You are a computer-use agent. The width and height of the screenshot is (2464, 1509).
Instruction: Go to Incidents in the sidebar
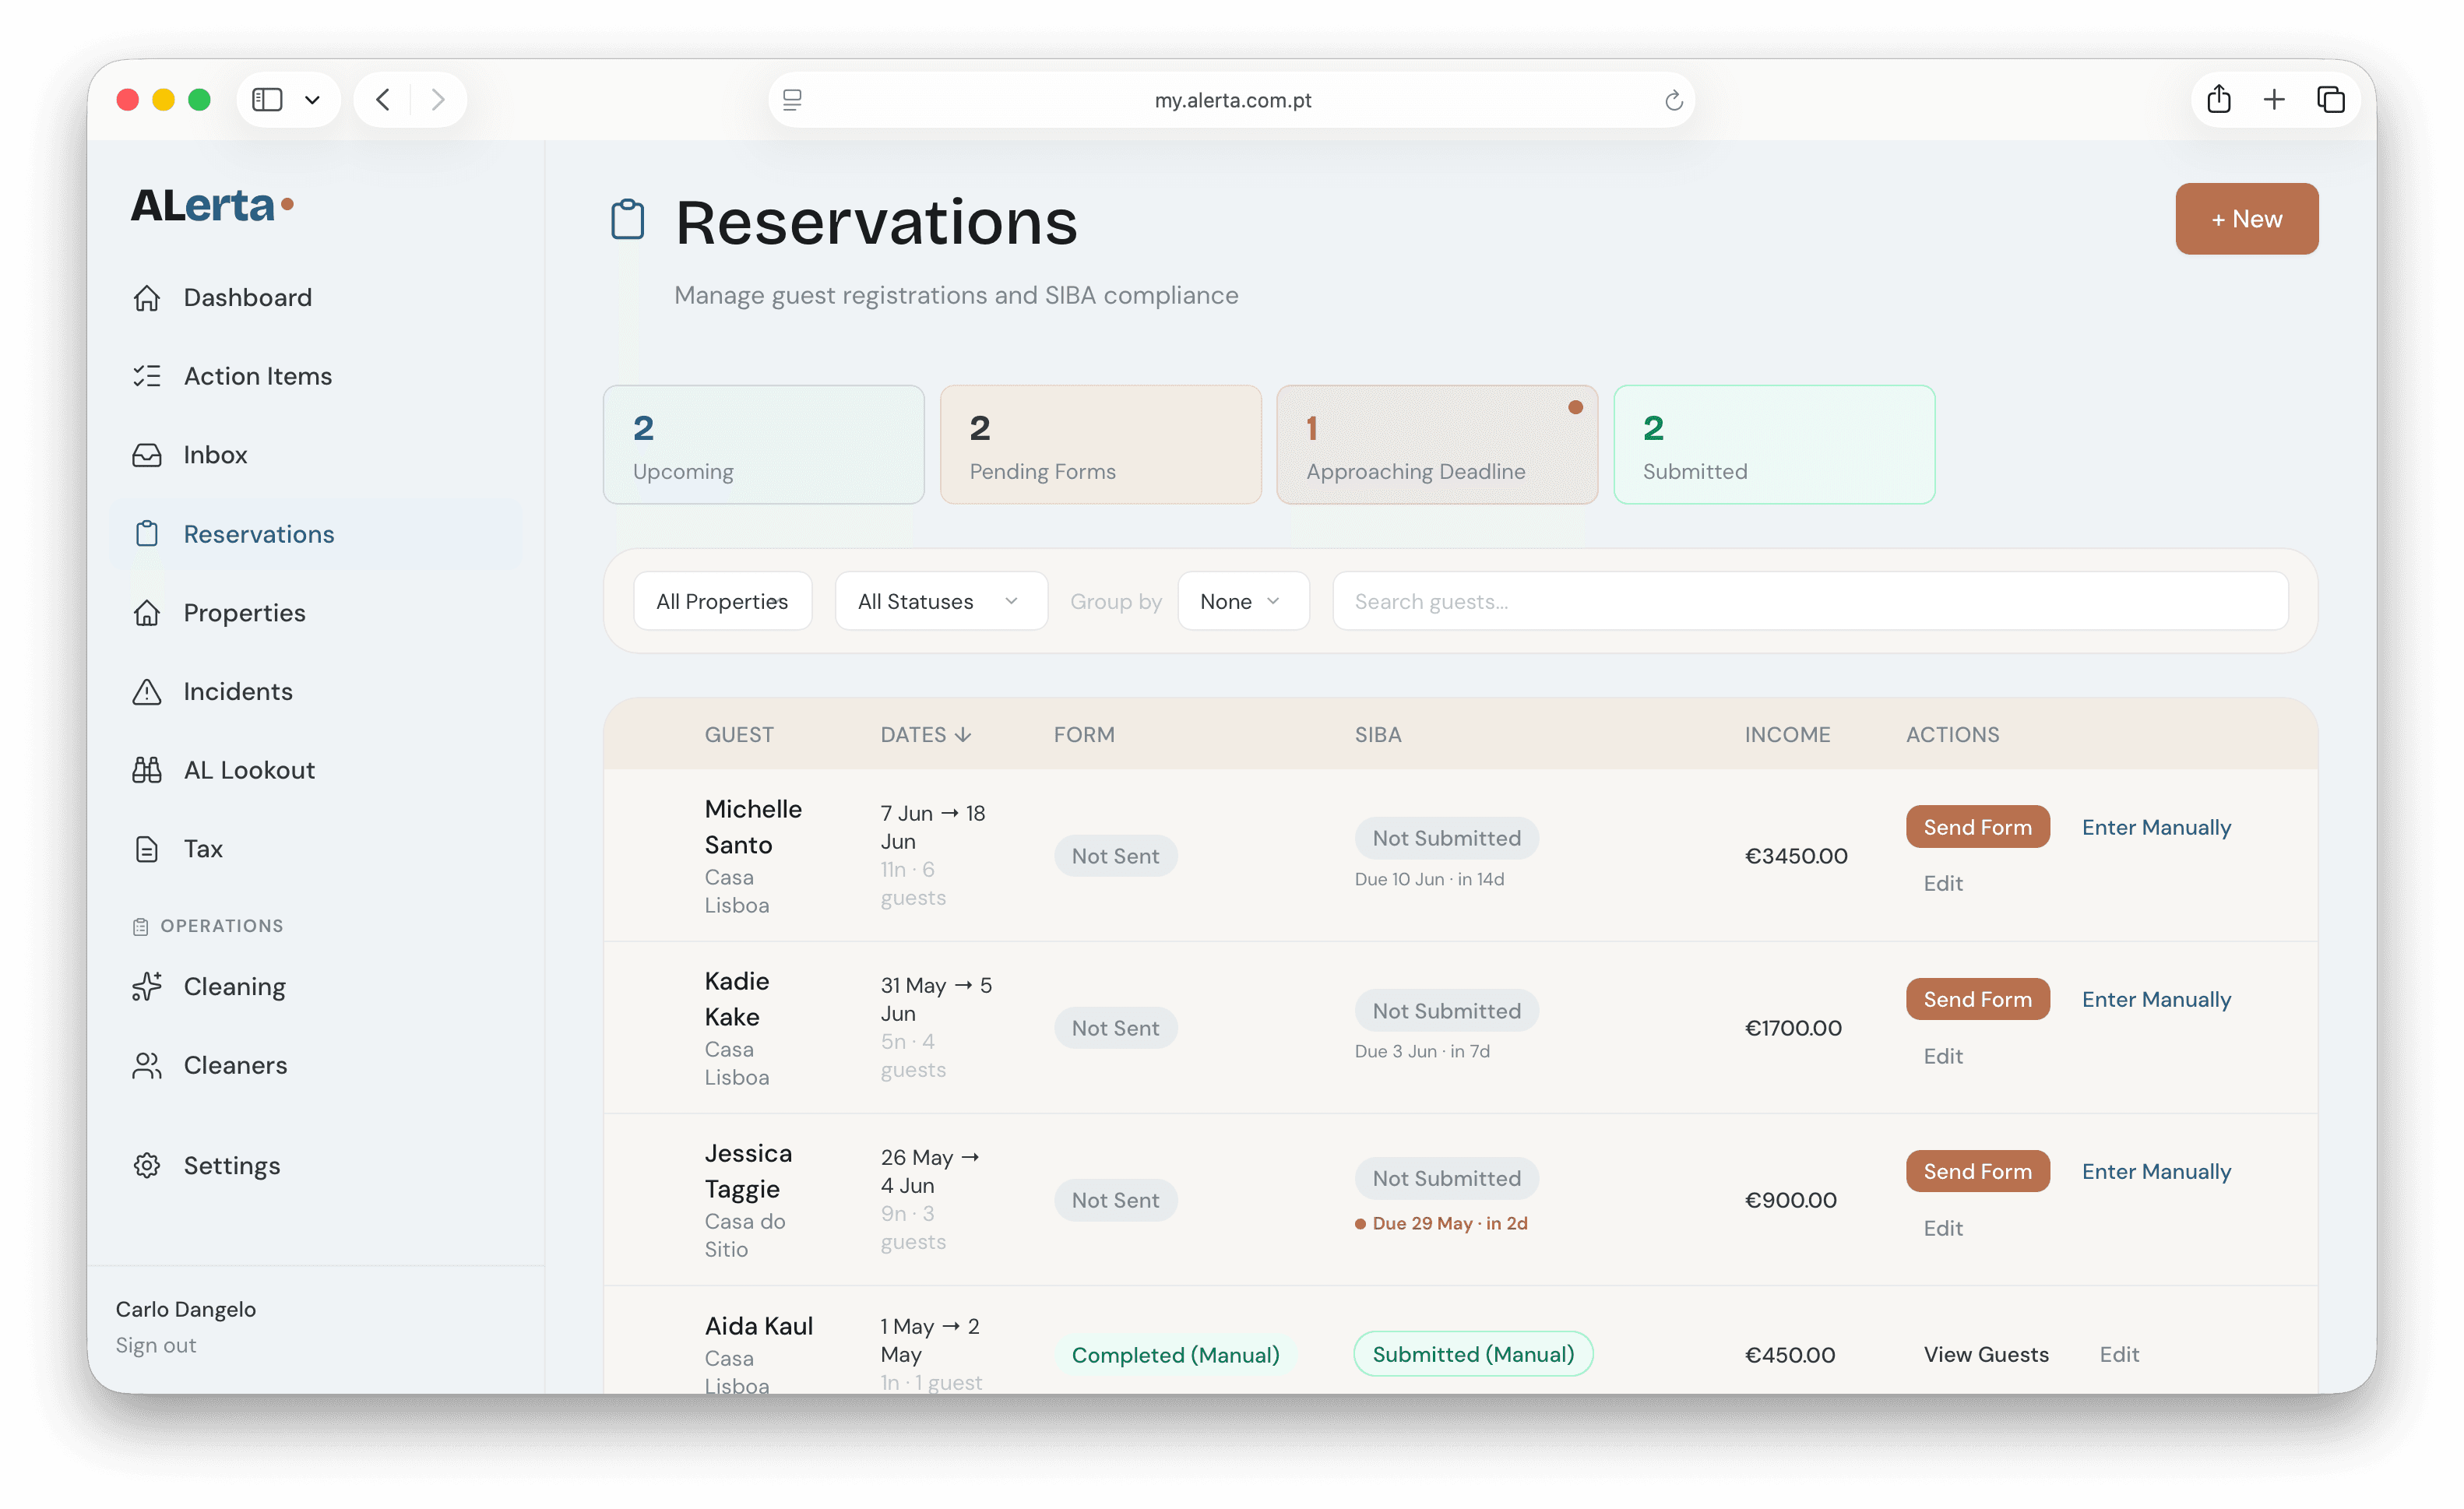click(x=316, y=691)
